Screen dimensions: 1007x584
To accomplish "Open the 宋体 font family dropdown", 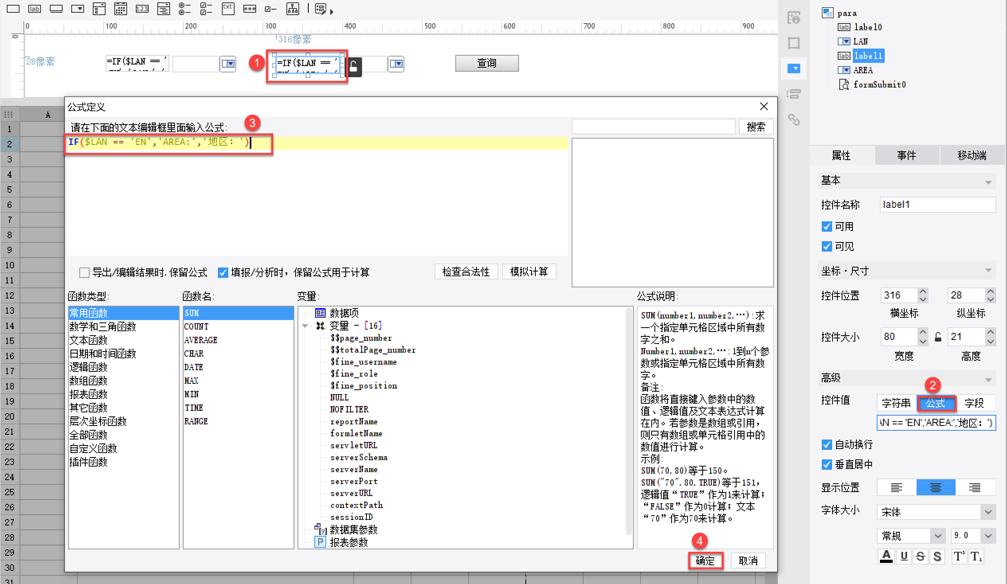I will (988, 512).
